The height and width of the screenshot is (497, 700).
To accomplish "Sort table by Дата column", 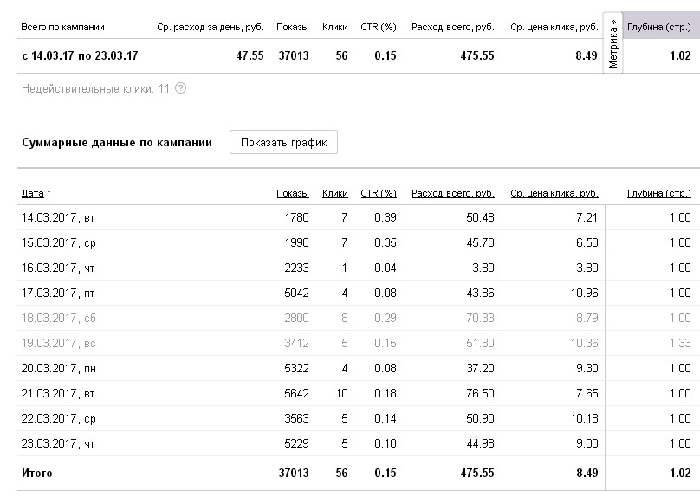I will tap(36, 193).
